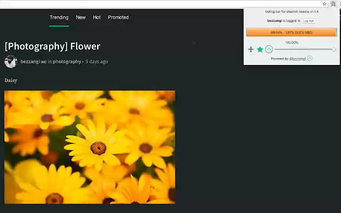341x213 pixels.
Task: Open the daisy flower photo
Action: tap(90, 147)
